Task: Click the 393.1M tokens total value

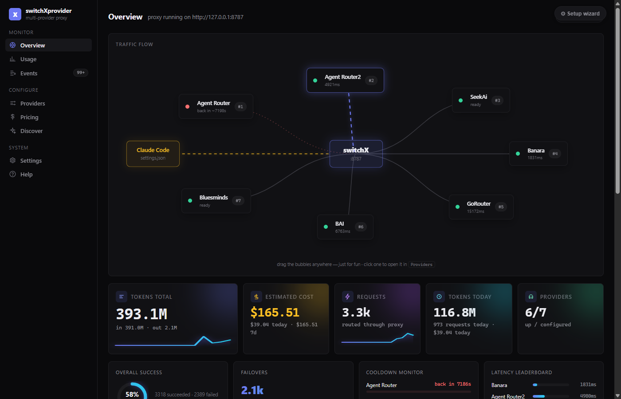Action: [x=141, y=314]
